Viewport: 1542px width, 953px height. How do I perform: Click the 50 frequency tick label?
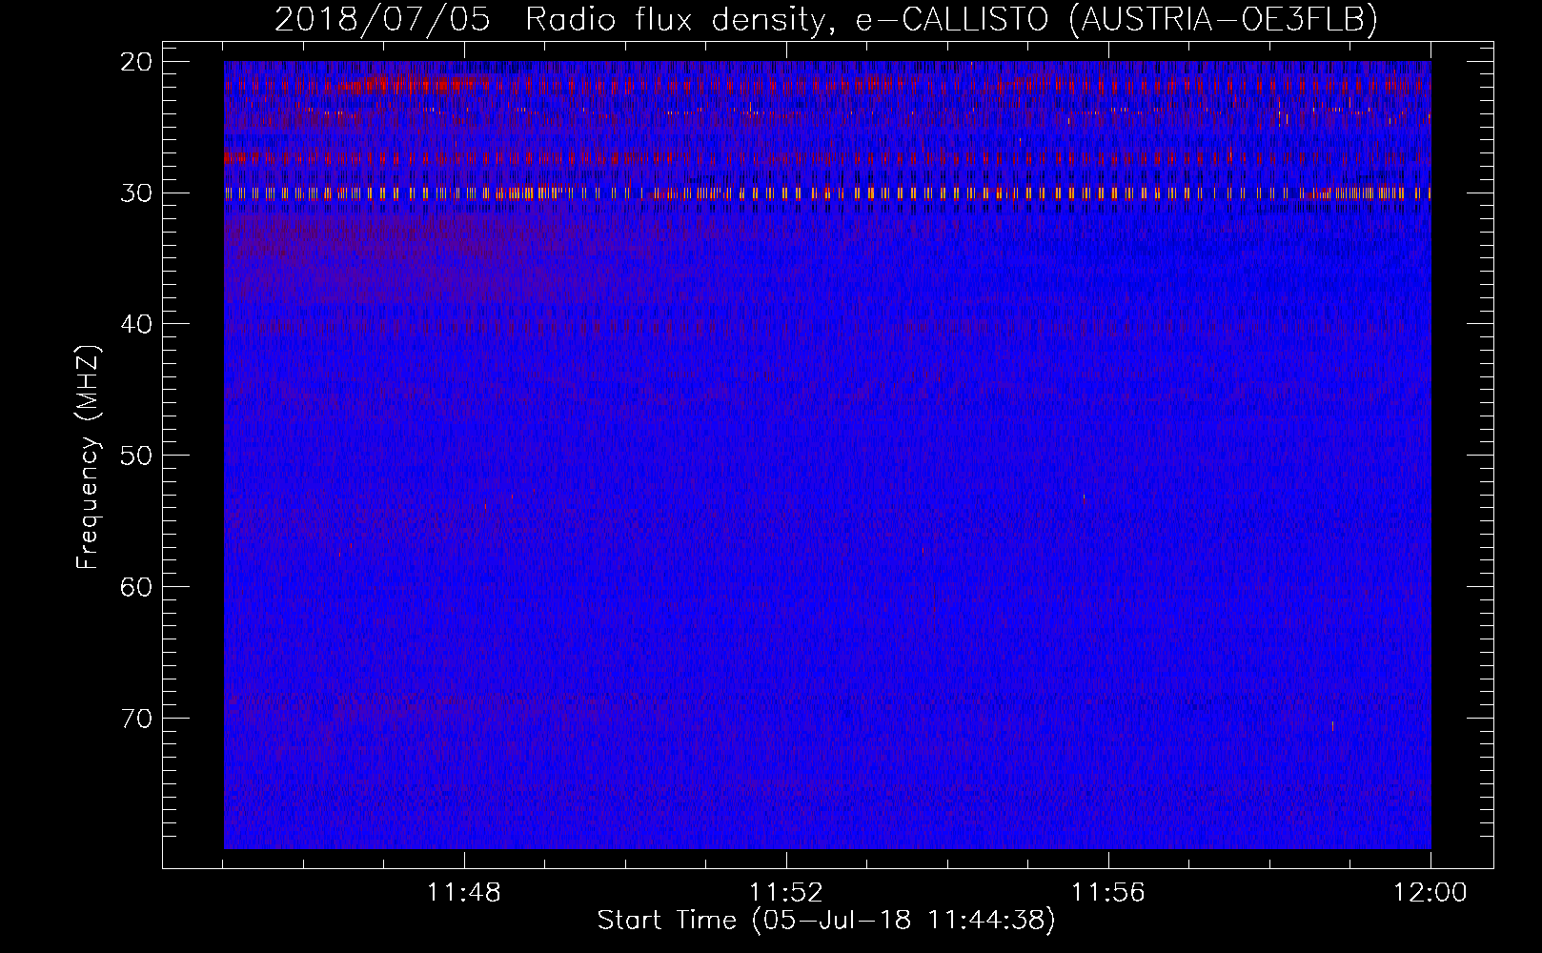[136, 456]
